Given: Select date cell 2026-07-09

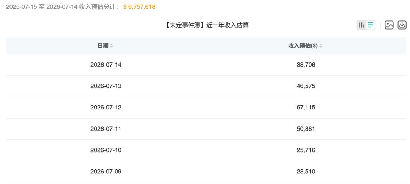Looking at the screenshot, I should coord(106,172).
